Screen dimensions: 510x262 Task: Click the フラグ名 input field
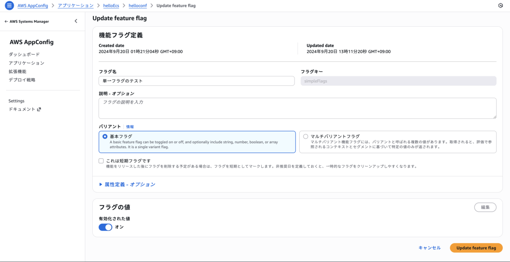(196, 81)
